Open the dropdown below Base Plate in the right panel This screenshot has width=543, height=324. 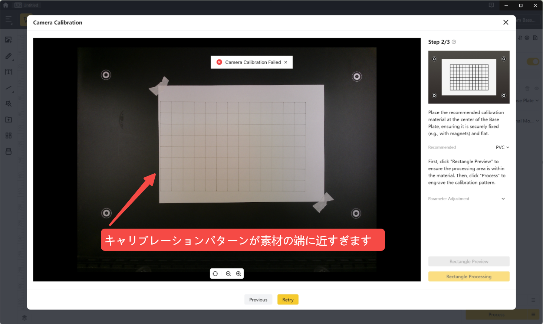(527, 121)
